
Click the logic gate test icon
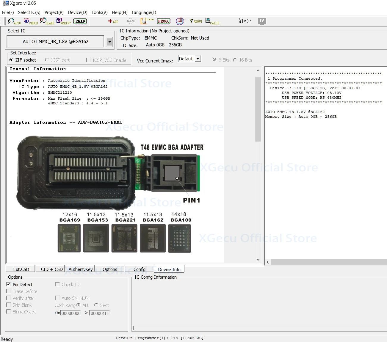245,21
